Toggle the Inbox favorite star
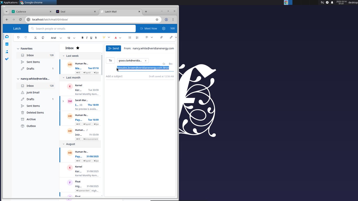The height and width of the screenshot is (201, 358). 78,48
